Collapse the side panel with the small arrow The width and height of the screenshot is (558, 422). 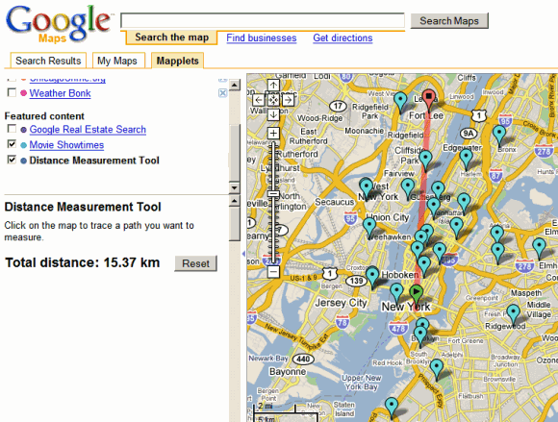pos(243,254)
